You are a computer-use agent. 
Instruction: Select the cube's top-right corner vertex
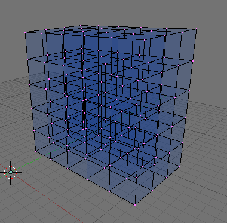click(197, 29)
